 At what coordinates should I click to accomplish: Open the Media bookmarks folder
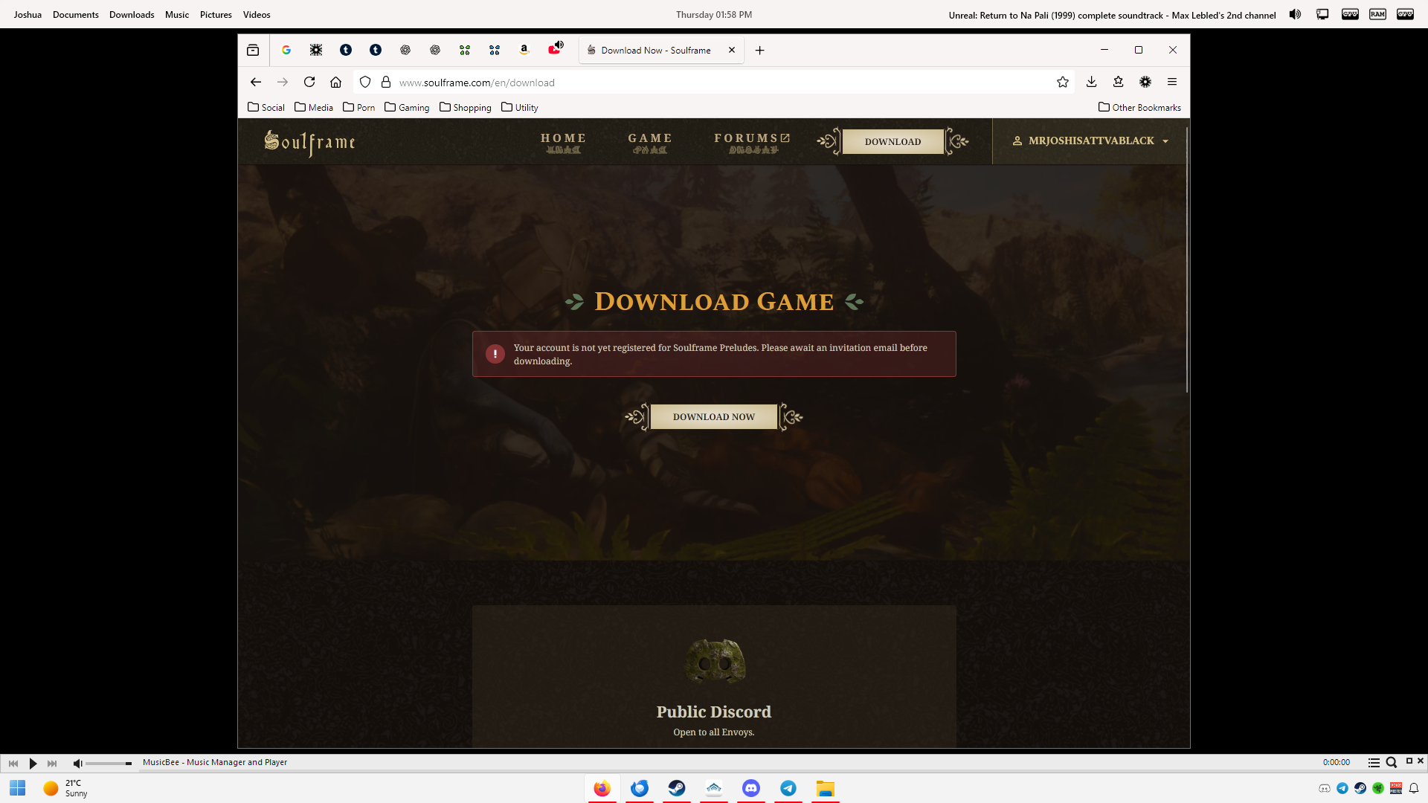point(314,107)
